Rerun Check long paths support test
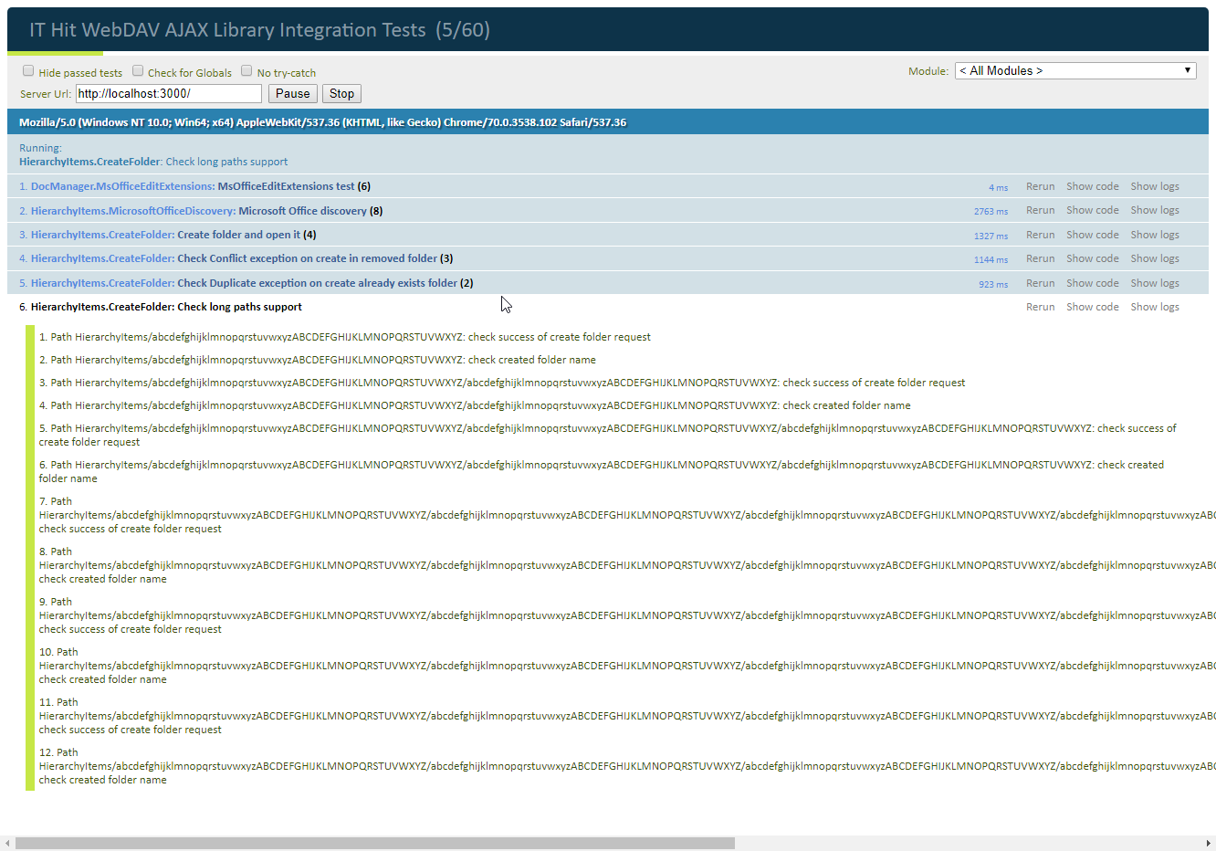Viewport: 1216px width, 851px height. click(x=1040, y=307)
